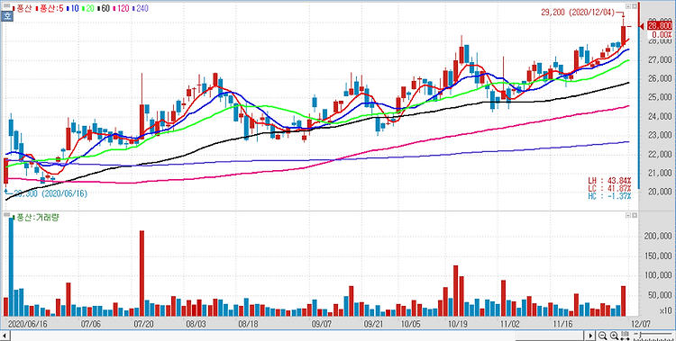676x341 pixels.
Task: Click the 24,000 price axis label
Action: 660,117
